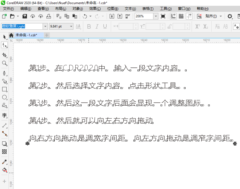Select the Rectangle tool
The width and height of the screenshot is (240, 189).
(4, 89)
